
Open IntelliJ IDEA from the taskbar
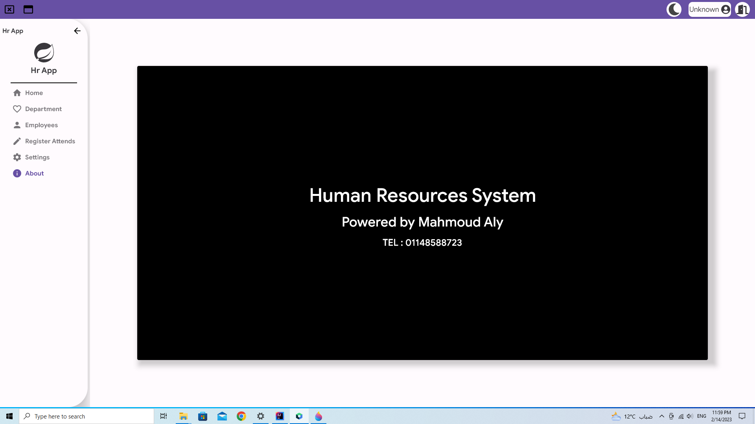pyautogui.click(x=280, y=416)
